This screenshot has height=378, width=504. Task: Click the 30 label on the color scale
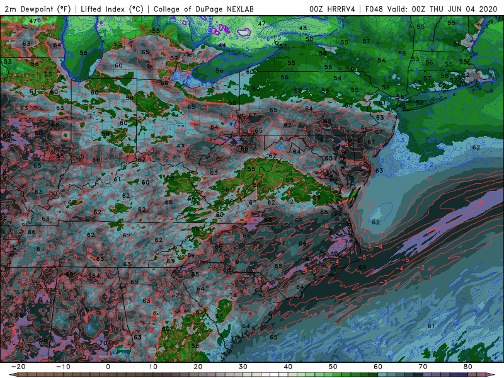click(x=243, y=367)
